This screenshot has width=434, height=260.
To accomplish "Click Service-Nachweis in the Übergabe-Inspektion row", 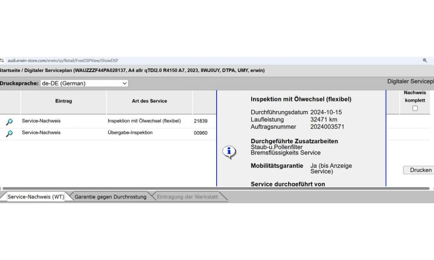I will [x=41, y=133].
